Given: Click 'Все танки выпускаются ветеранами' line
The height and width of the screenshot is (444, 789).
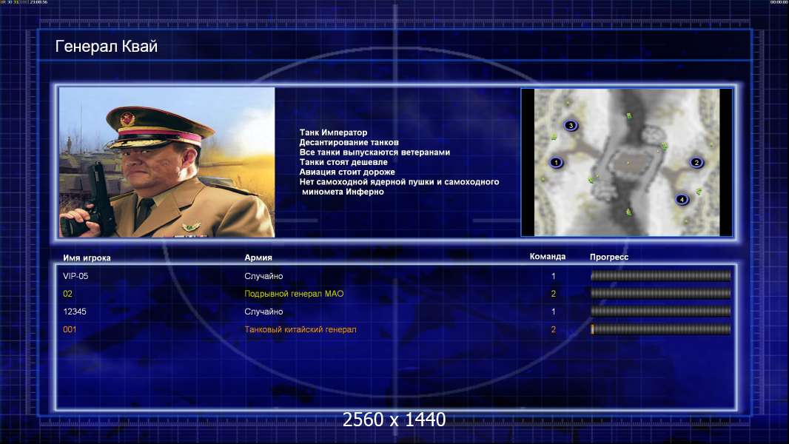Looking at the screenshot, I should point(375,152).
